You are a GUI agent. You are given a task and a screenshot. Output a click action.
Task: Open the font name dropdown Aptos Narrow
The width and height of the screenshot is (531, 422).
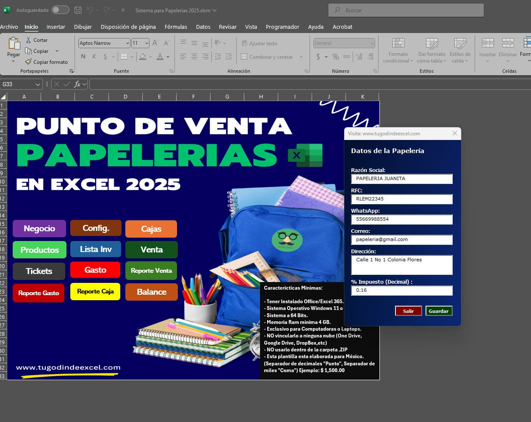(127, 43)
